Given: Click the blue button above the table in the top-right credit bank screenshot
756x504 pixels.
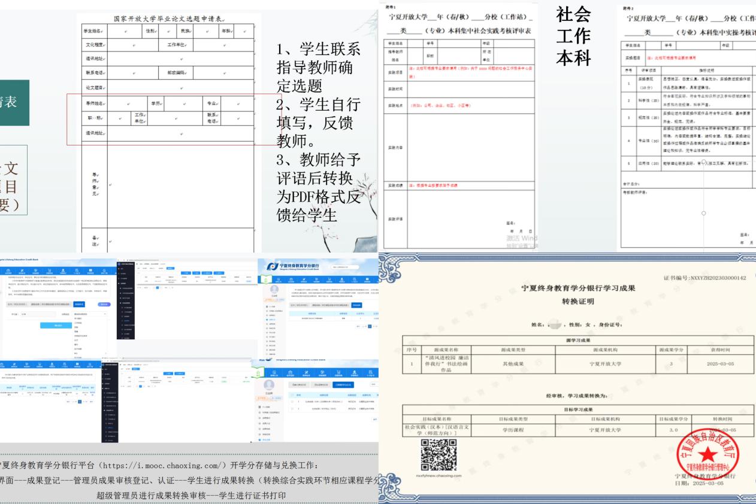Looking at the screenshot, I should coord(356,305).
